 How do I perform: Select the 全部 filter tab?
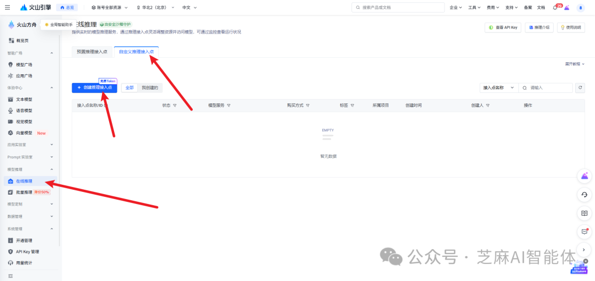(129, 87)
